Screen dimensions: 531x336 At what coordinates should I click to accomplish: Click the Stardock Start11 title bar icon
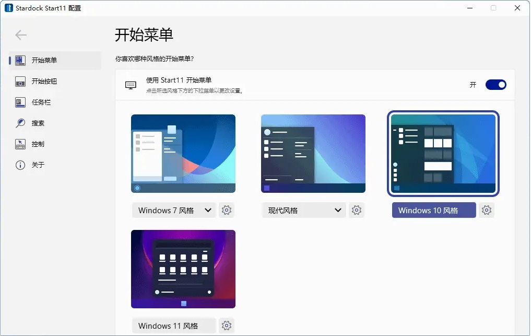point(7,8)
